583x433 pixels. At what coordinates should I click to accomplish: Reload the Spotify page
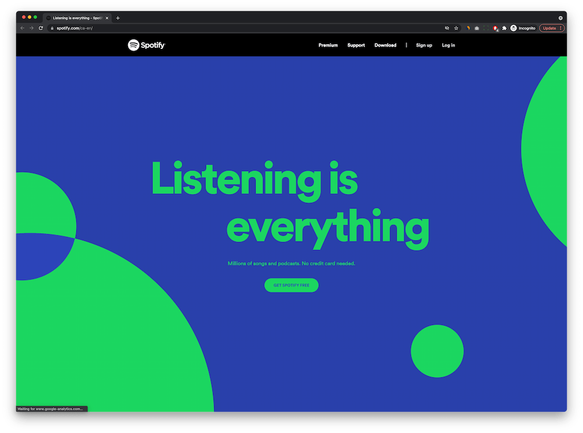(40, 28)
